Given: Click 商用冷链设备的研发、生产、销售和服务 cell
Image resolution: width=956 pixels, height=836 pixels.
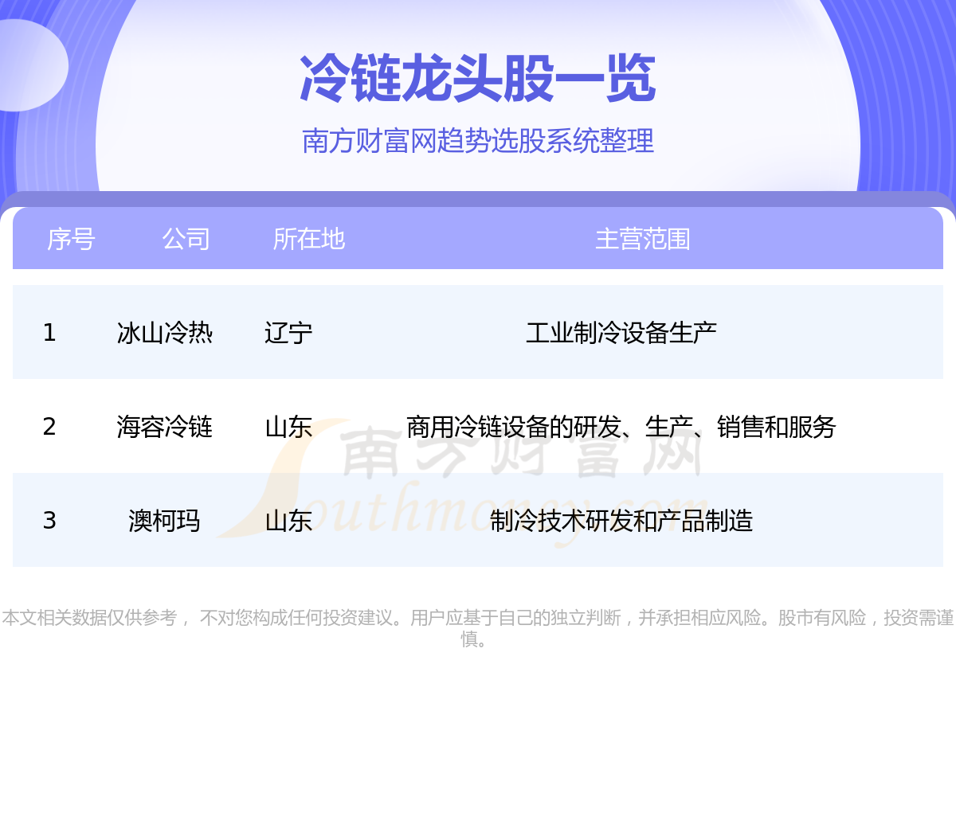Looking at the screenshot, I should (621, 427).
